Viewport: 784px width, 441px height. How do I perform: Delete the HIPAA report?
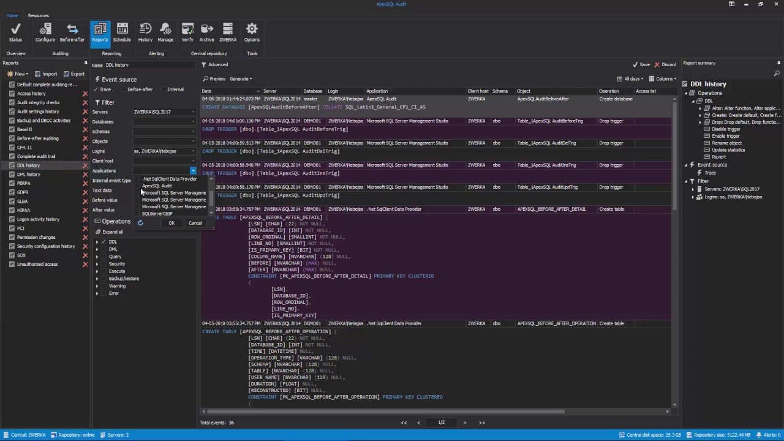85,210
